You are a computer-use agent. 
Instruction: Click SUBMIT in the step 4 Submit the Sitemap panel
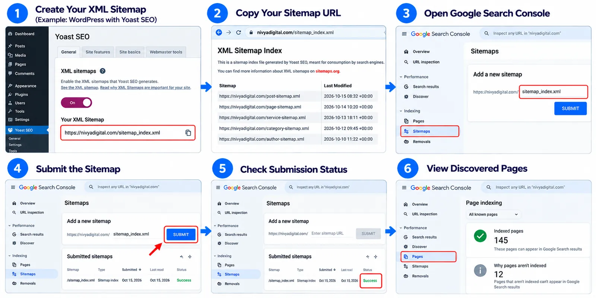(181, 235)
